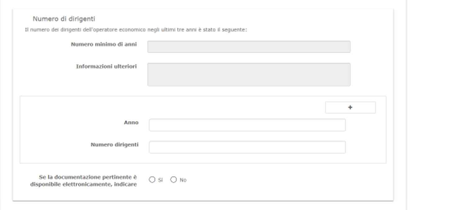Viewport: 450px width, 210px height.
Task: Select the Sì radio button
Action: (152, 180)
